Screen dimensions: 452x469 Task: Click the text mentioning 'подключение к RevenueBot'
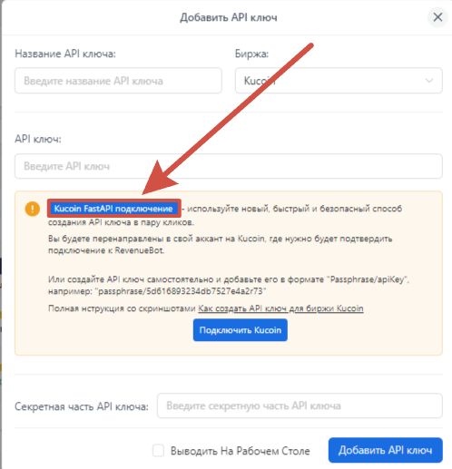[106, 250]
